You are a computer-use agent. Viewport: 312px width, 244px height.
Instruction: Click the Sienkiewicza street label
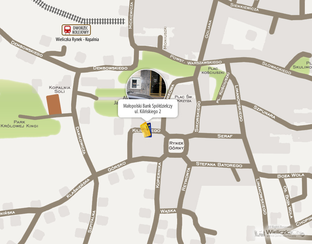[244, 7]
